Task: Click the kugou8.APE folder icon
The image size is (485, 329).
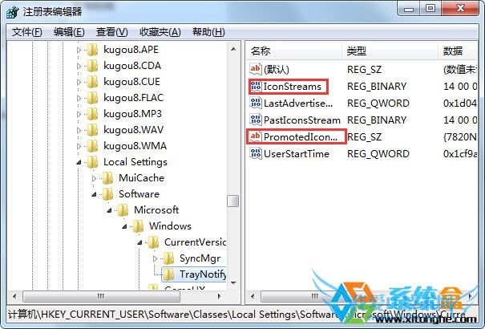Action: (x=92, y=50)
